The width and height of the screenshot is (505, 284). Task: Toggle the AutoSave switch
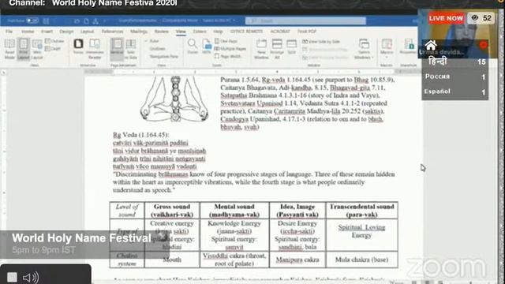(x=32, y=21)
